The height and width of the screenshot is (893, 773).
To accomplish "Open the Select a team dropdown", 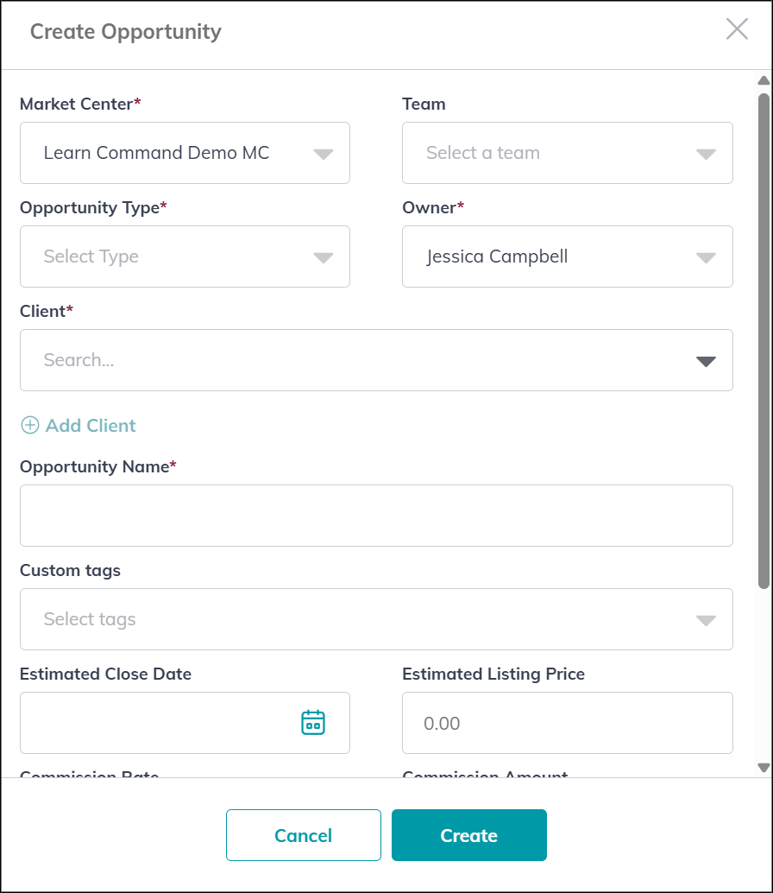I will click(x=567, y=153).
